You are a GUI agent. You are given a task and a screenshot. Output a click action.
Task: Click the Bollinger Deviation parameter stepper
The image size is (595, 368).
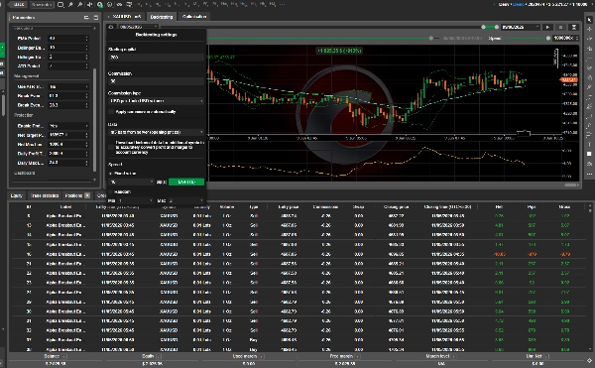(87, 57)
